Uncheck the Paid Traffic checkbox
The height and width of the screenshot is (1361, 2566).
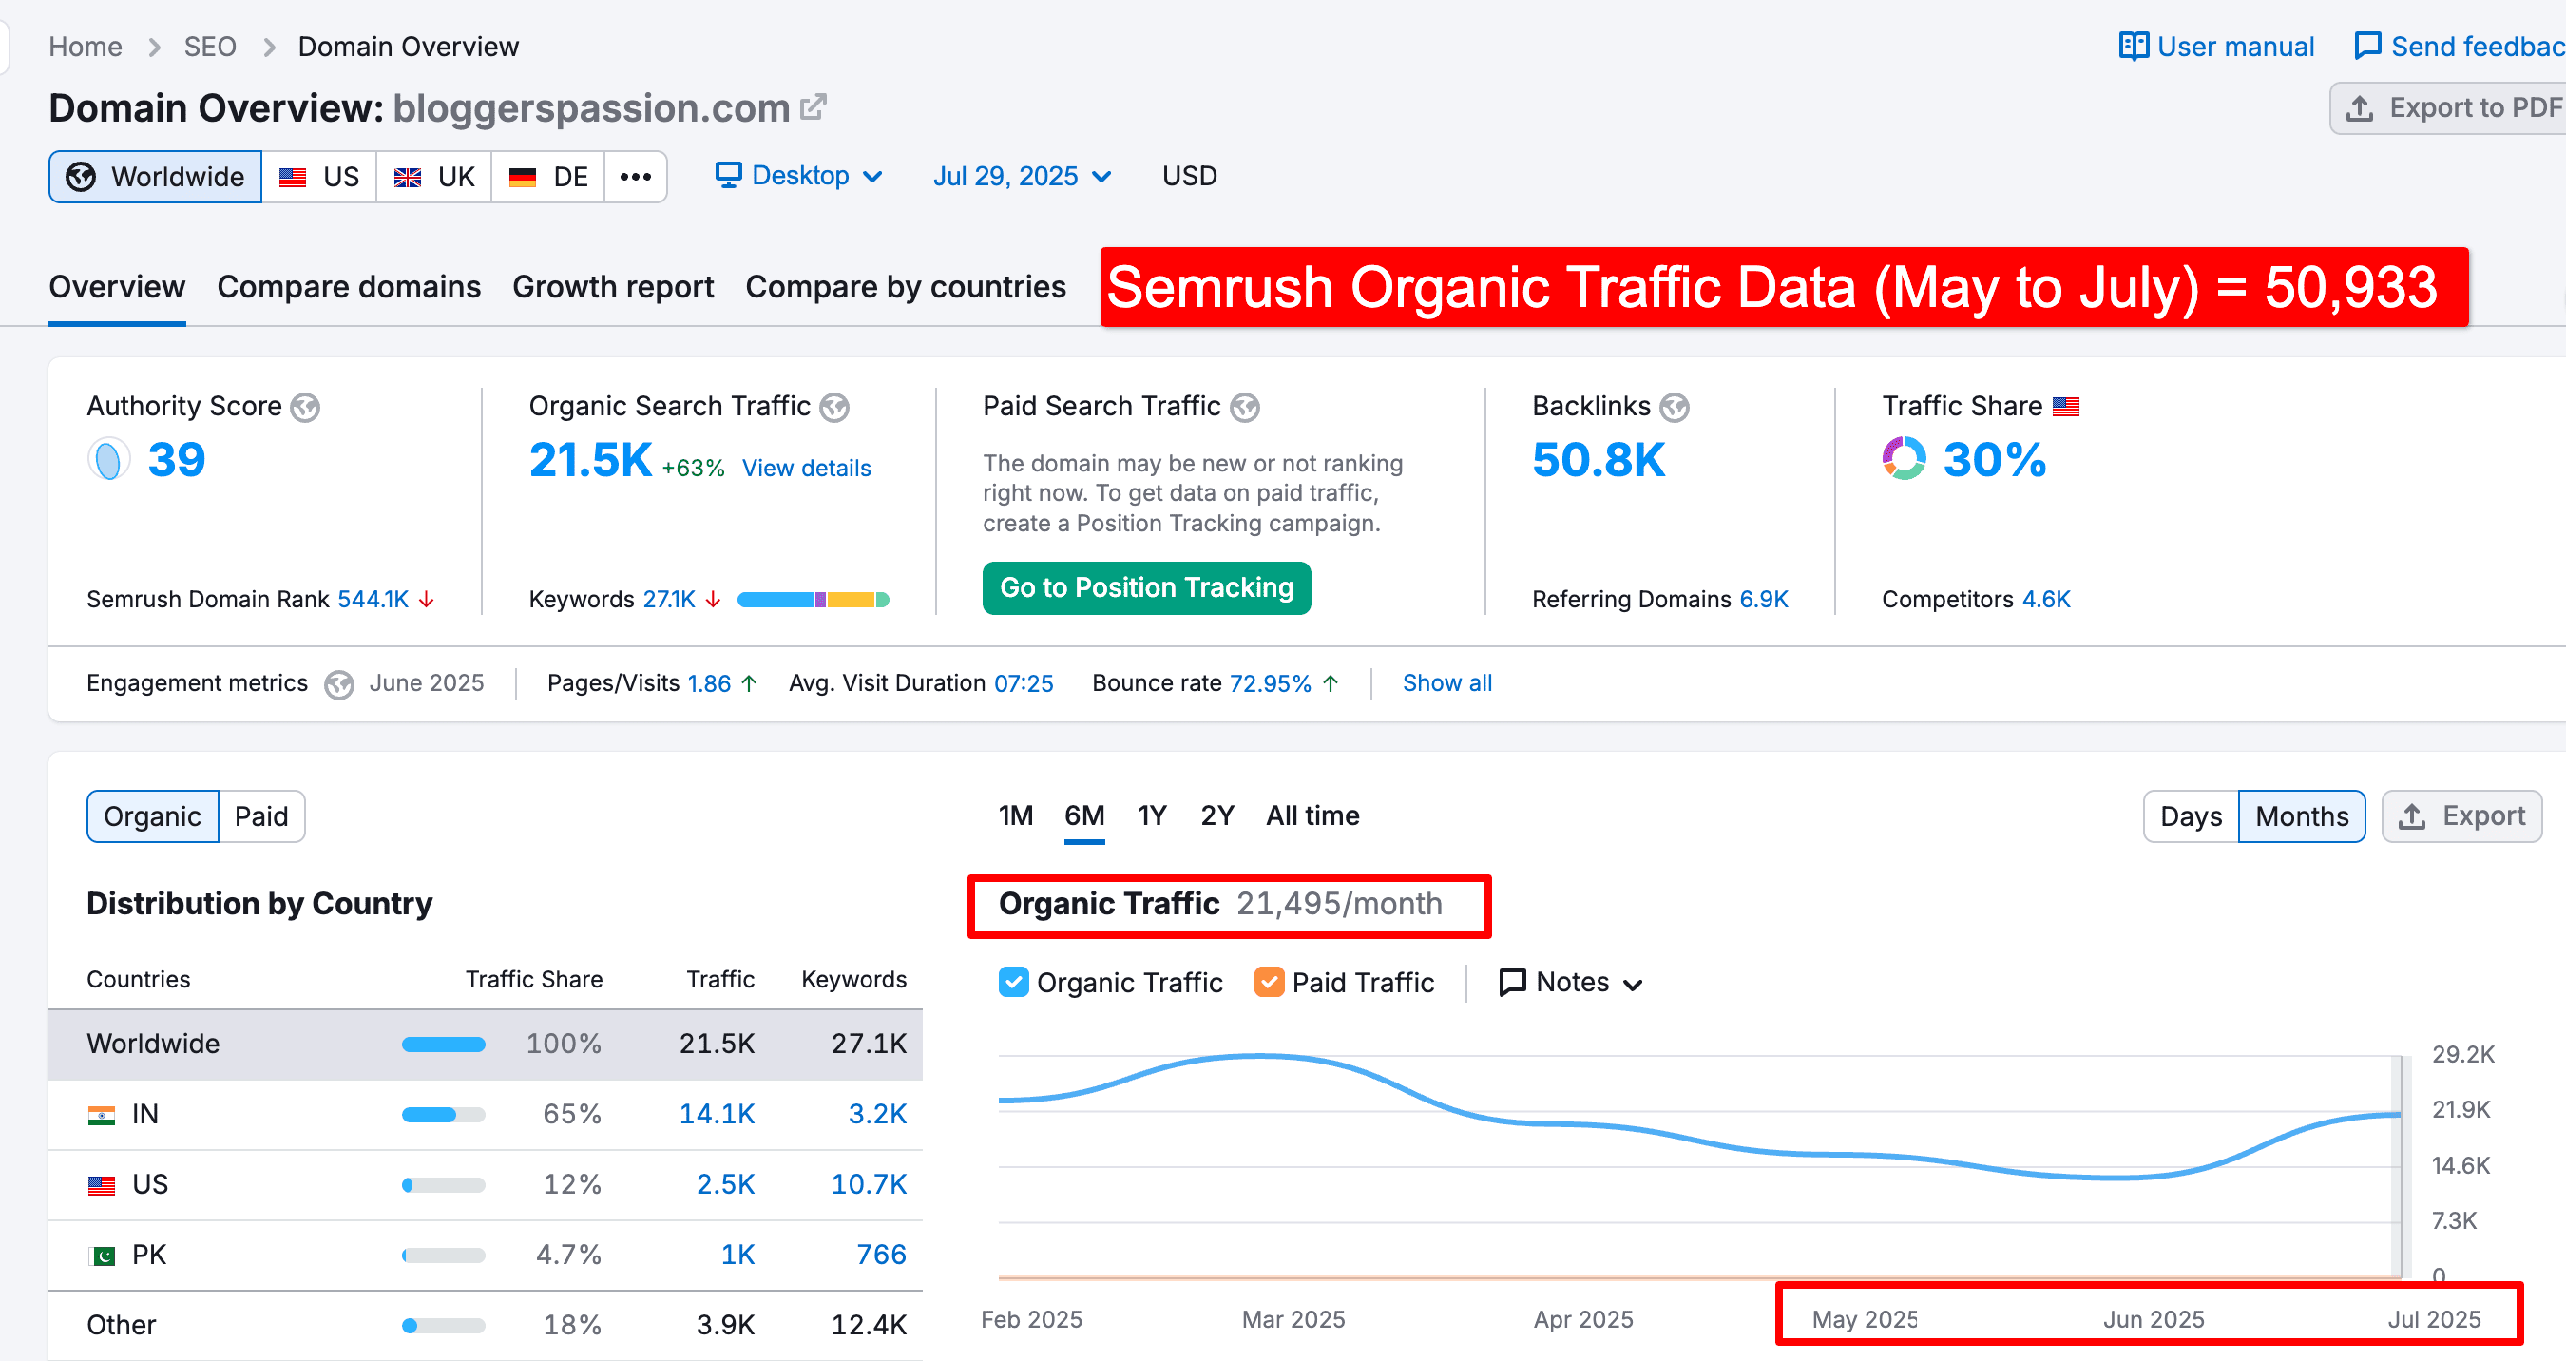point(1268,983)
